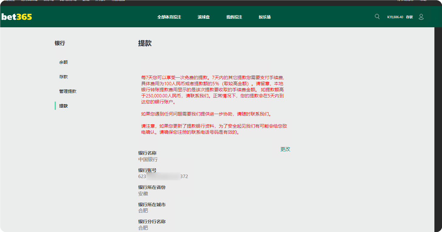
Task: Open the account menu via the person icon
Action: pyautogui.click(x=421, y=17)
